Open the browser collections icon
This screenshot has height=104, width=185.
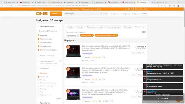pos(174,5)
